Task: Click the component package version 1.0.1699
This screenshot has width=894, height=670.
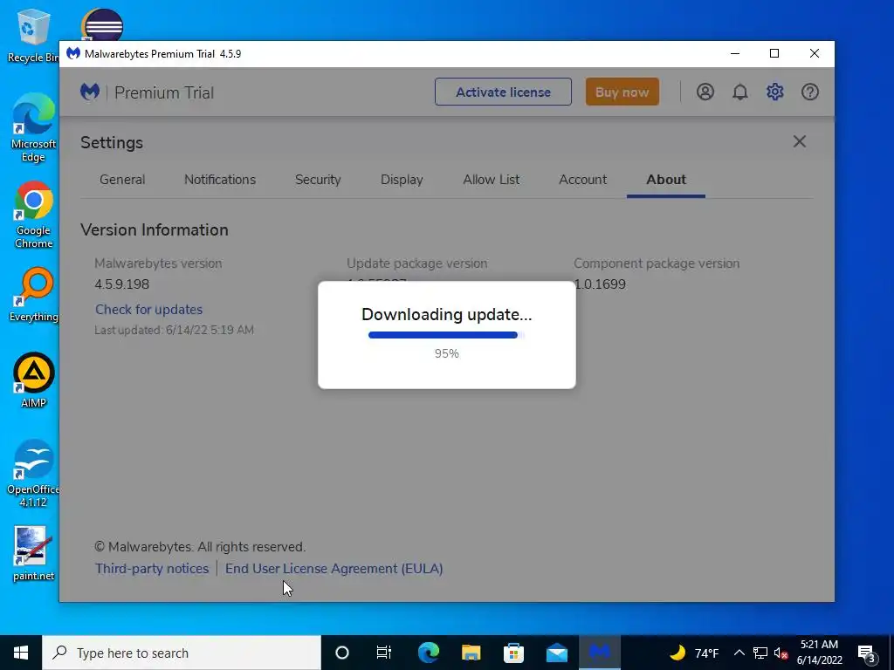Action: point(600,284)
